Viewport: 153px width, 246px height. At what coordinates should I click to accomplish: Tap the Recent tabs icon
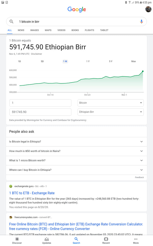click(x=106, y=239)
